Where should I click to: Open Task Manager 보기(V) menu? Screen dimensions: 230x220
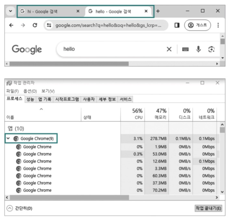pyautogui.click(x=48, y=91)
